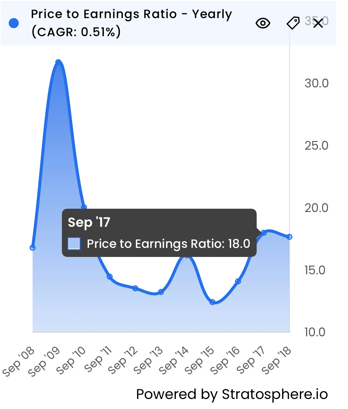Image resolution: width=348 pixels, height=409 pixels.
Task: Click the Sep '10 data point
Action: [84, 207]
